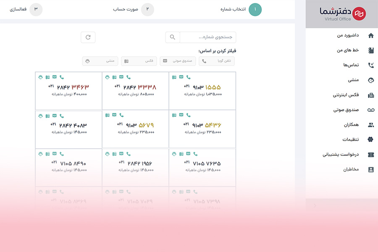Expand the sidebar collapse chevron at bottom
The image size is (378, 252).
pos(315,205)
